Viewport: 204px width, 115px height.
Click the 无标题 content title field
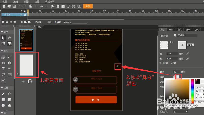(x=187, y=35)
